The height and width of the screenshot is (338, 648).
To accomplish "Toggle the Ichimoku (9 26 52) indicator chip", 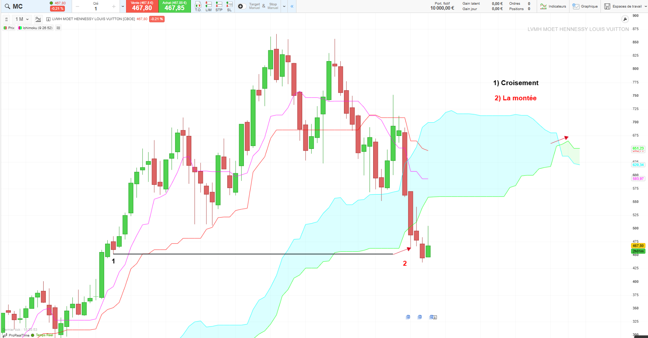I will (35, 28).
